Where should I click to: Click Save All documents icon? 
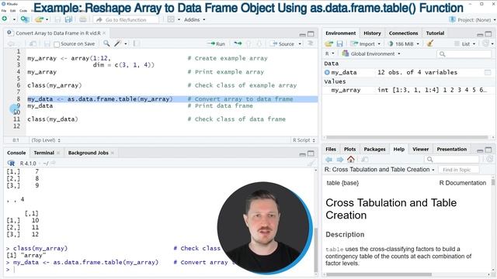[68, 19]
